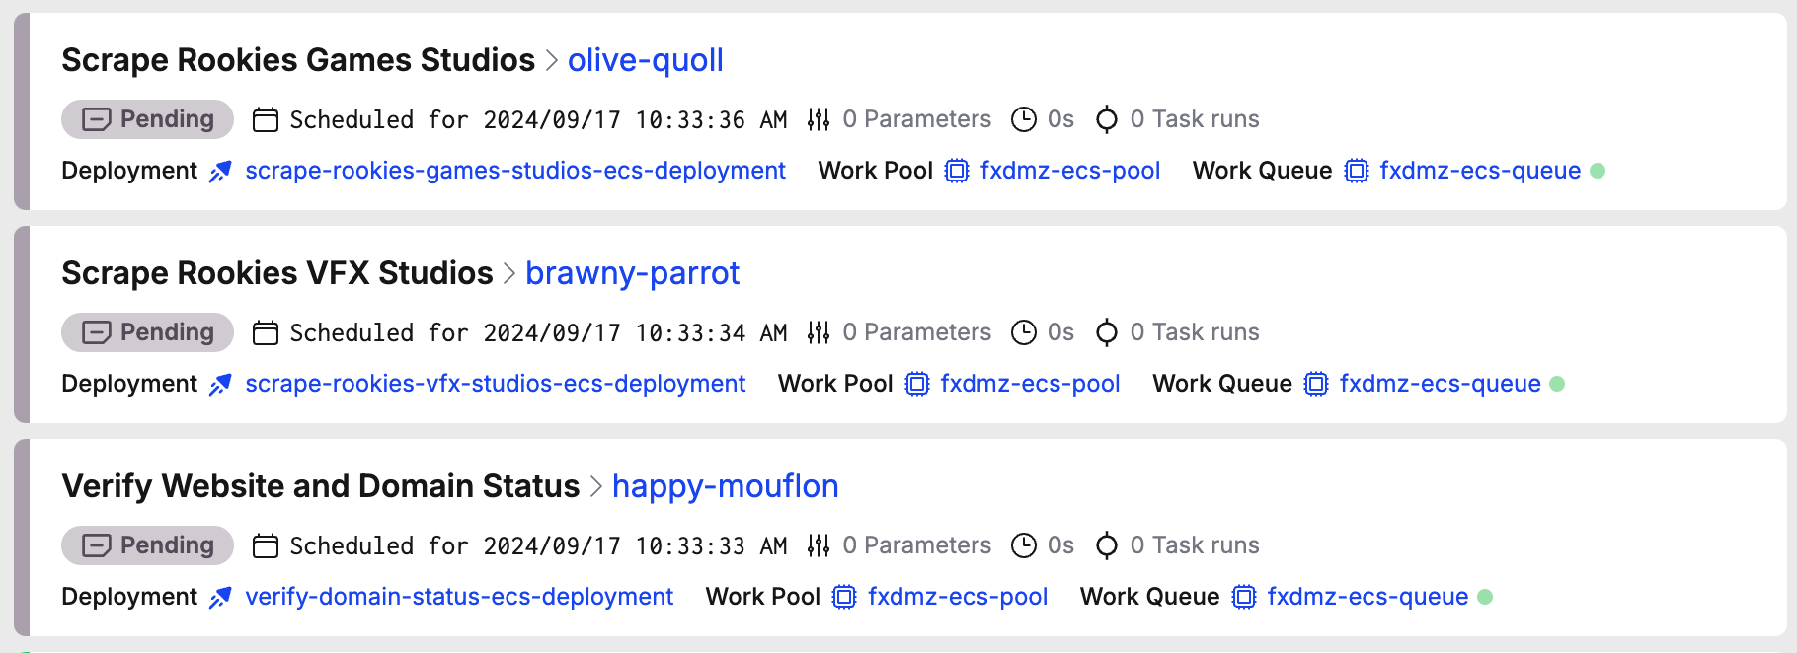This screenshot has height=653, width=1797.
Task: Click the task runs icon for olive-quoll
Action: tap(1107, 119)
